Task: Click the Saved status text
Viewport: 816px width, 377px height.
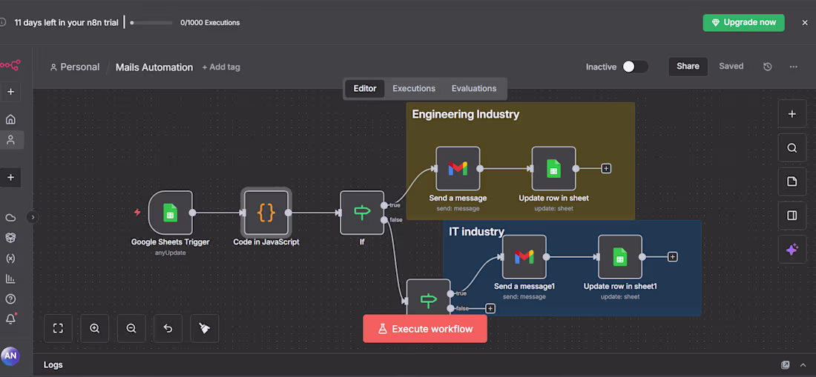Action: click(731, 67)
